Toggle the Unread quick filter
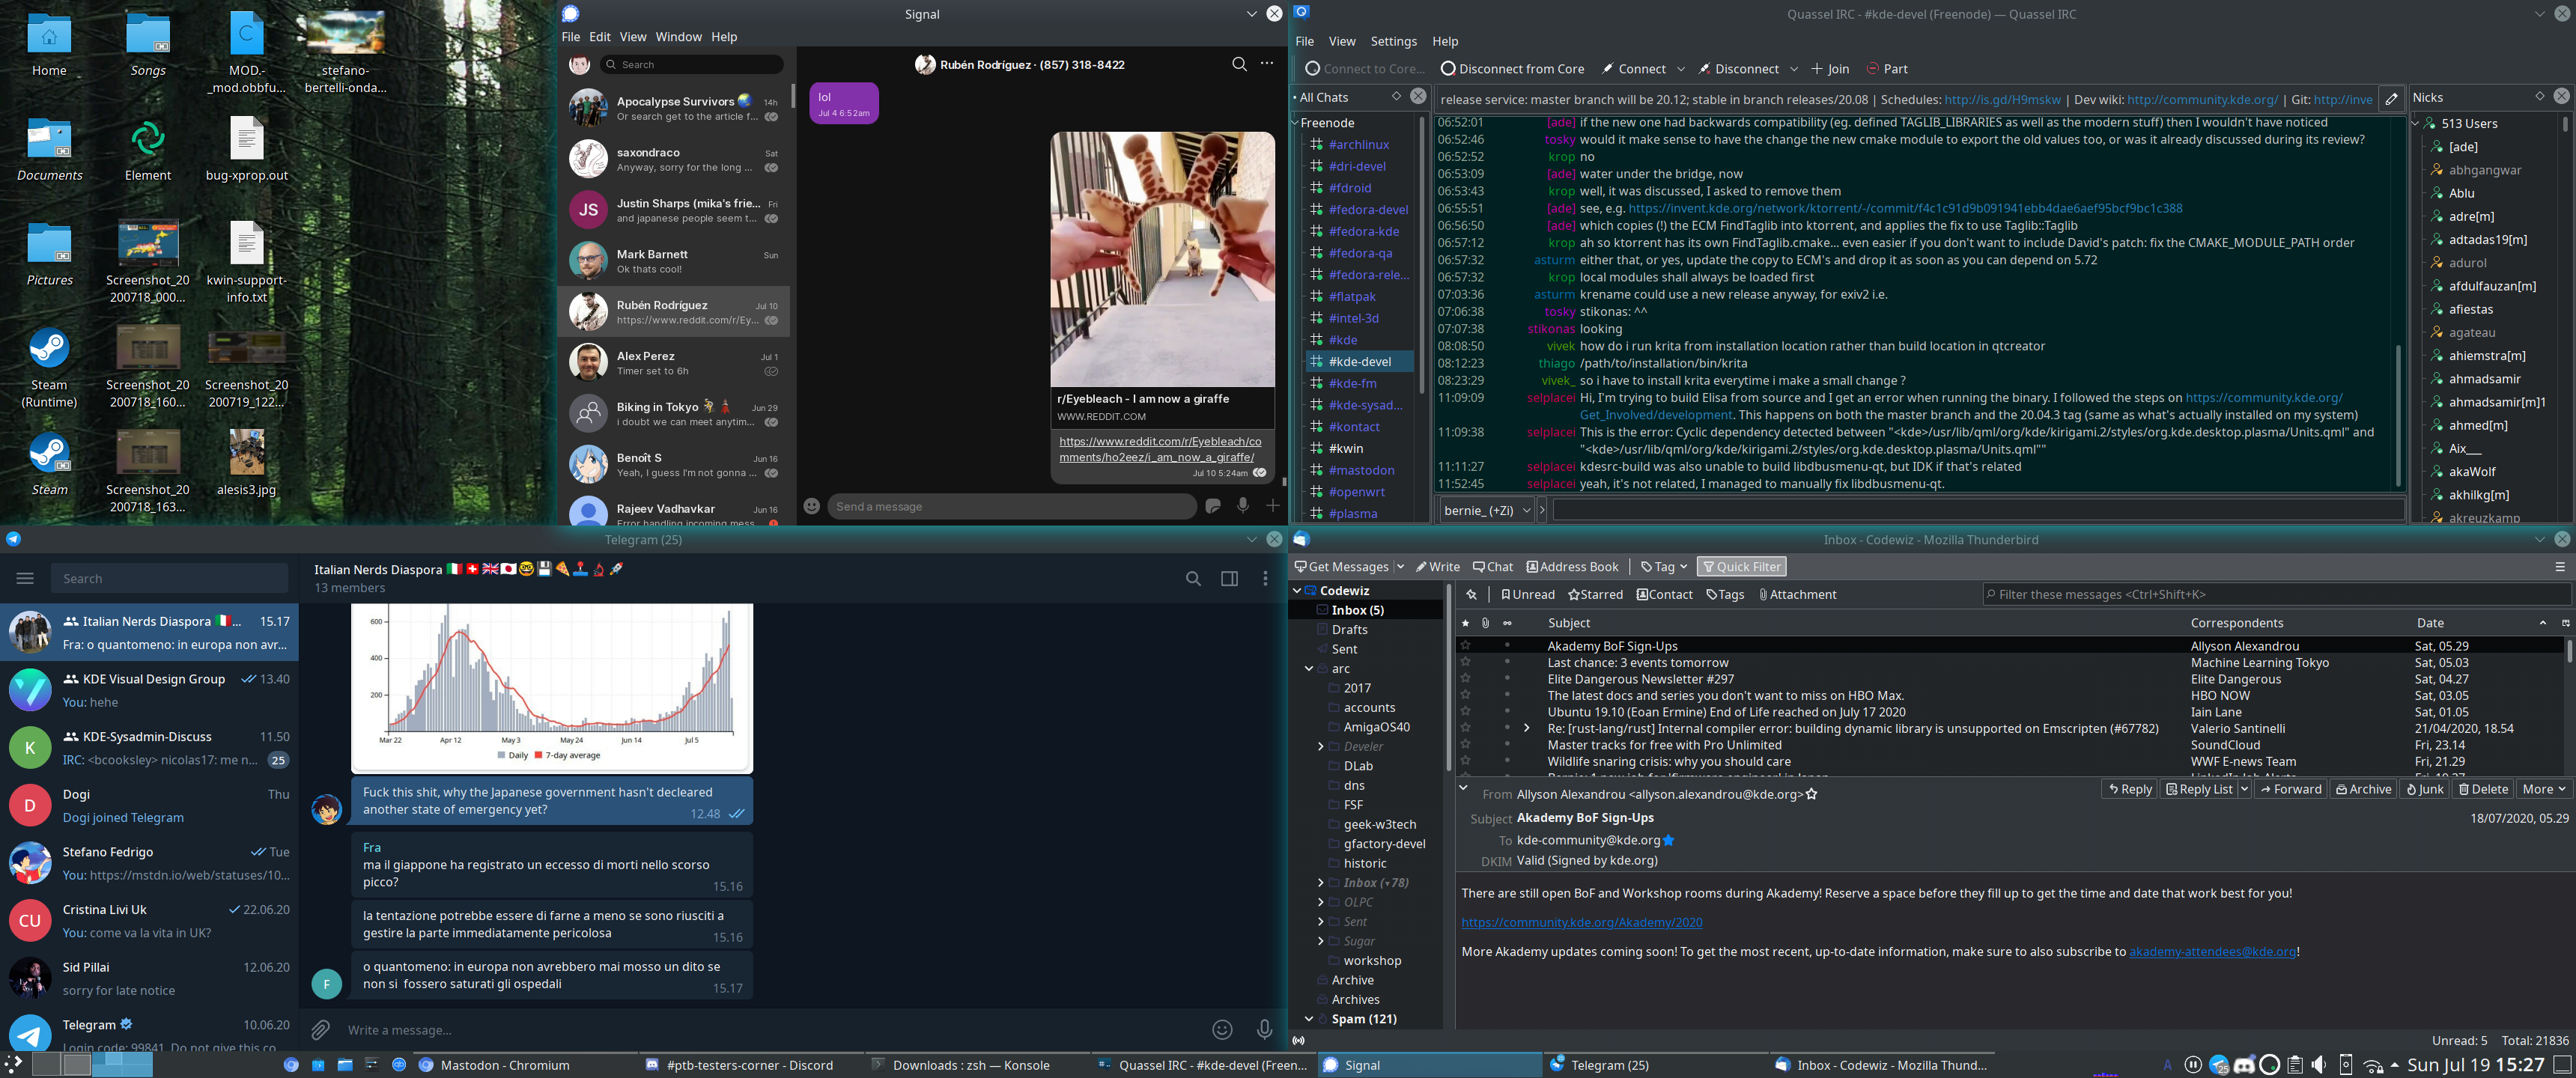This screenshot has width=2576, height=1078. (1527, 594)
